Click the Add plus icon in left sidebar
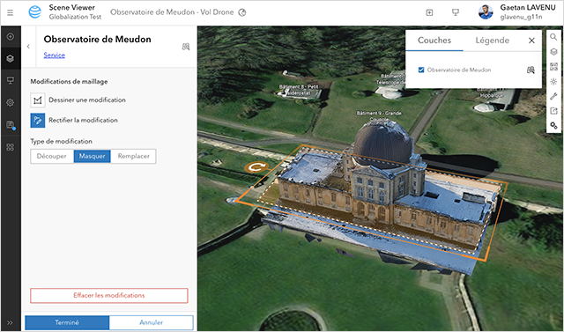 click(x=11, y=37)
